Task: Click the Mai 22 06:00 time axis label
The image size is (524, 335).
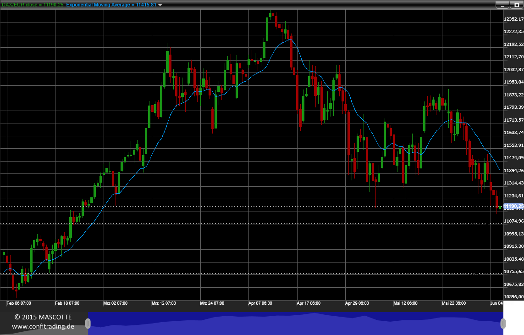Action: (454, 303)
